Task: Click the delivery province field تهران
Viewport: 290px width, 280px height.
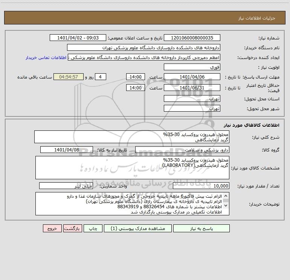Action: 192,98
